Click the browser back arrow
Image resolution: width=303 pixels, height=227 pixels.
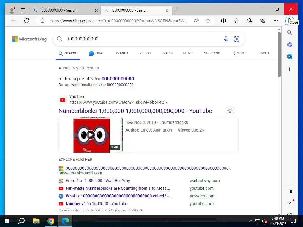14,21
